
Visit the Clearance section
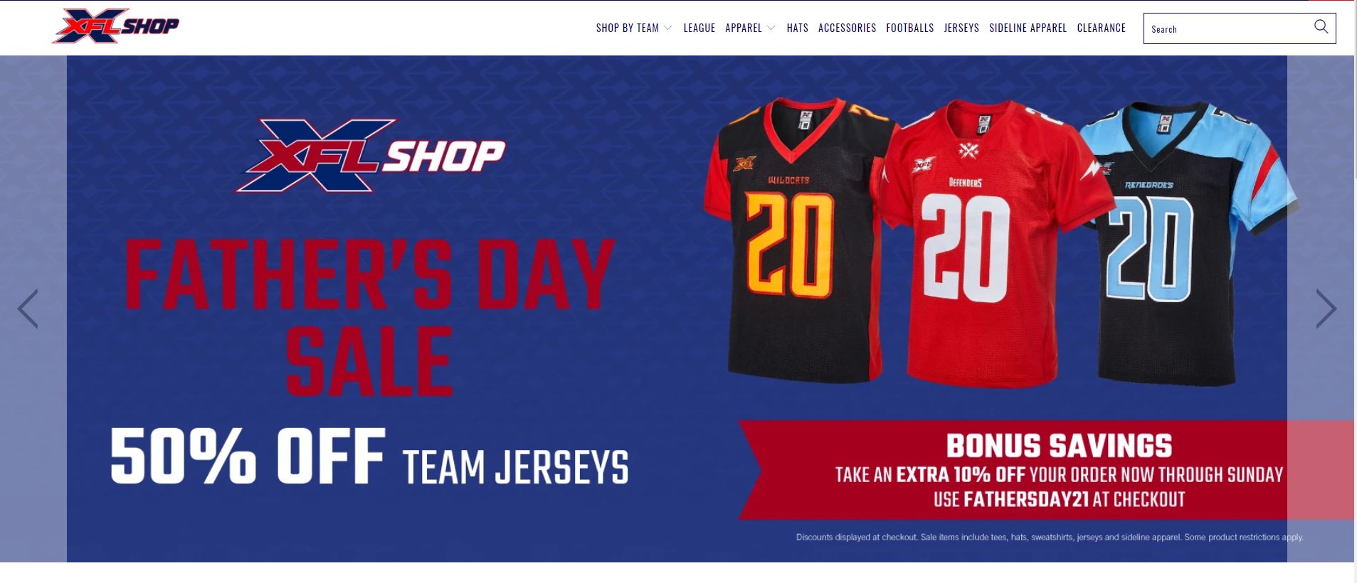coord(1101,28)
